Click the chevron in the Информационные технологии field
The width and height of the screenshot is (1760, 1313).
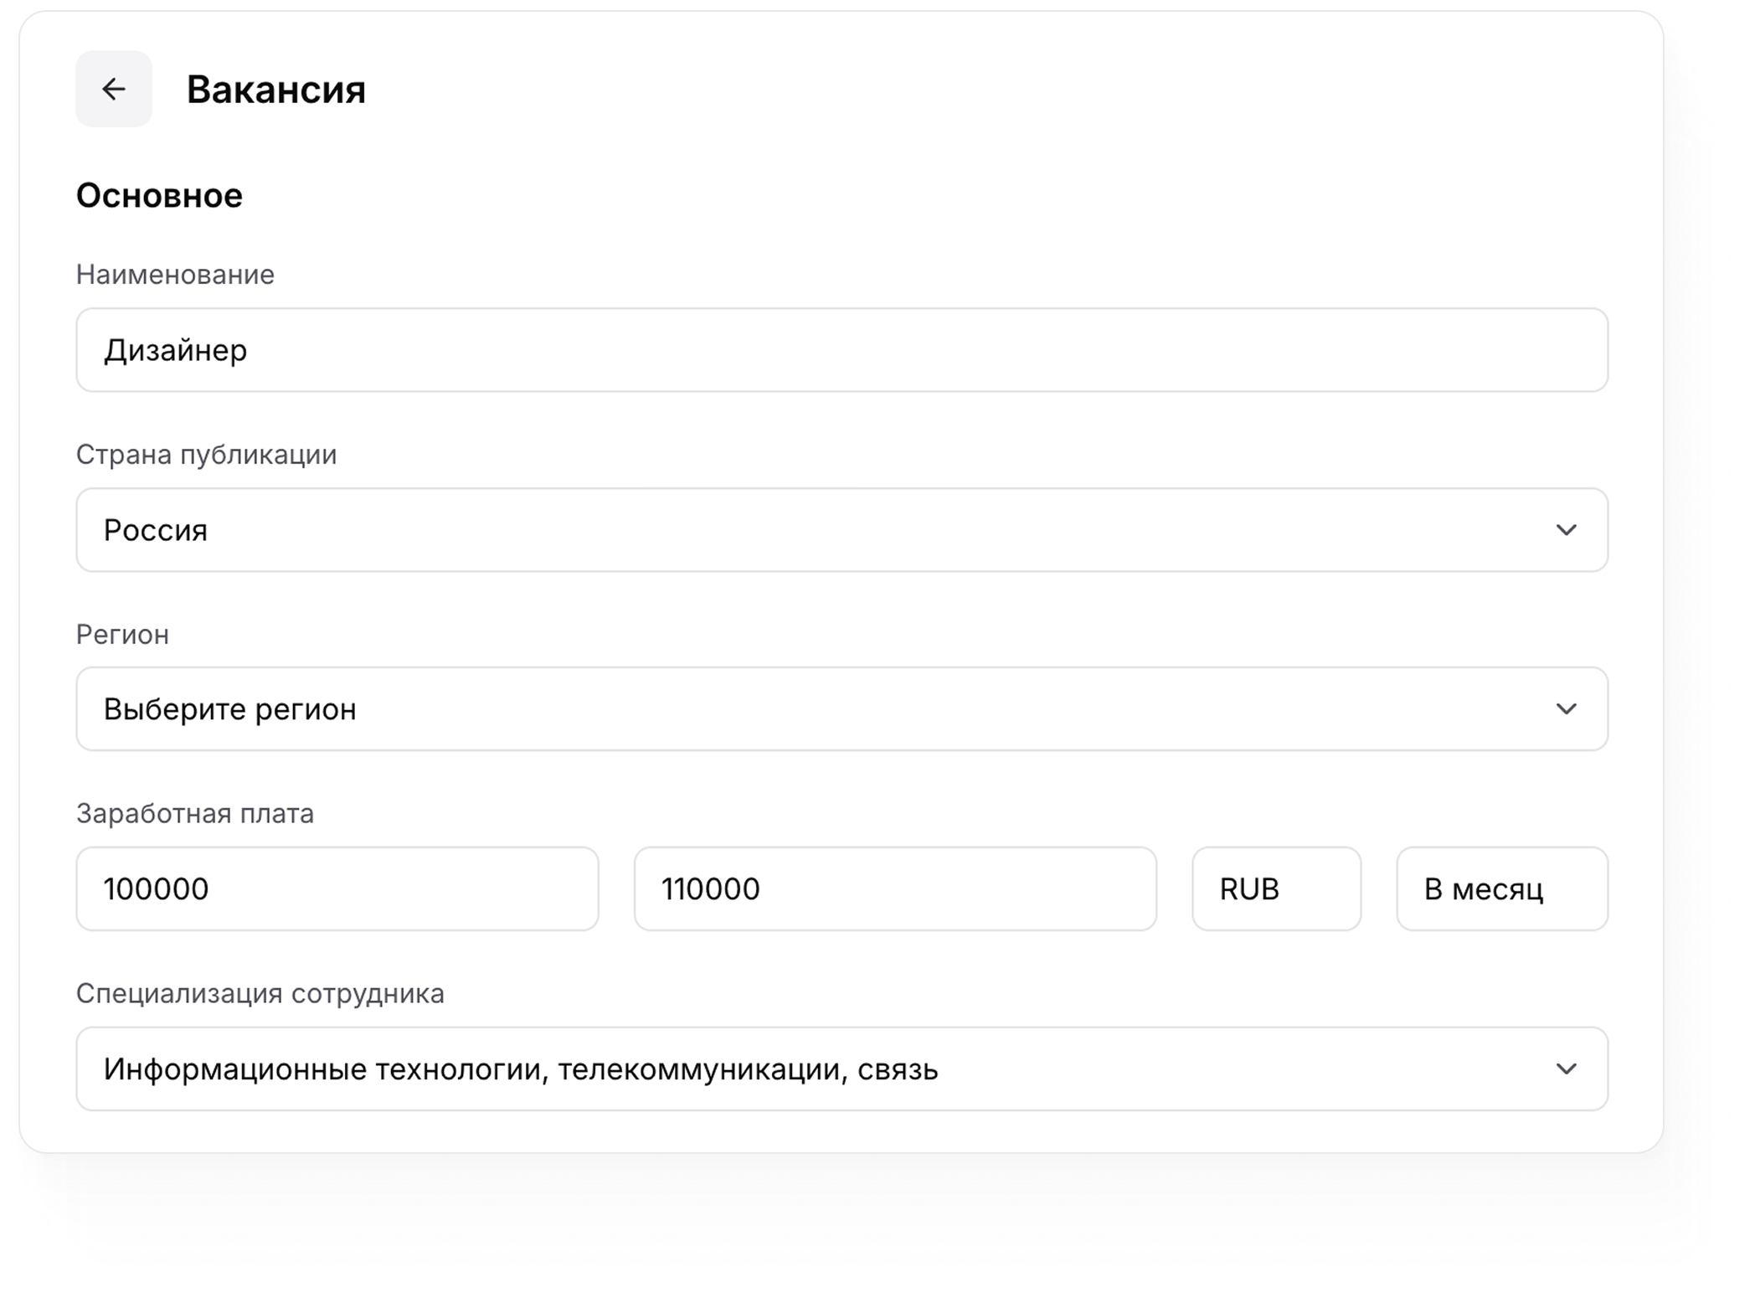coord(1566,1069)
